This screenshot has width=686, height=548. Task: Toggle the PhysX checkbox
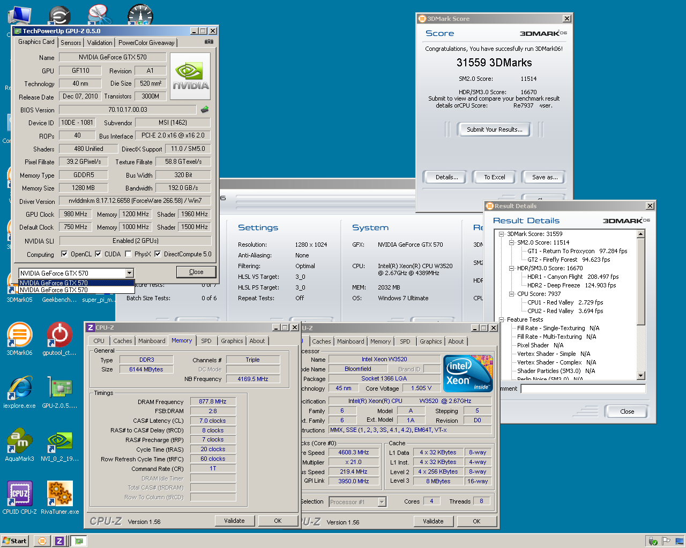pos(128,254)
